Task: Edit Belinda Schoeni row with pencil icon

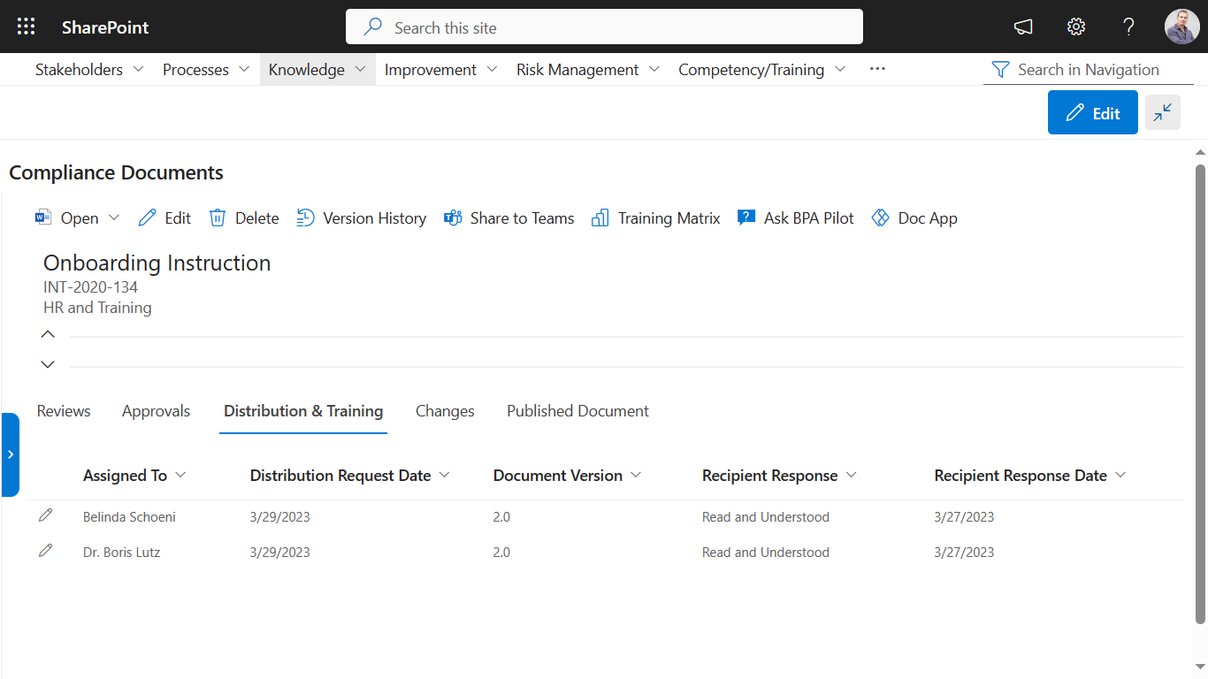Action: 46,515
